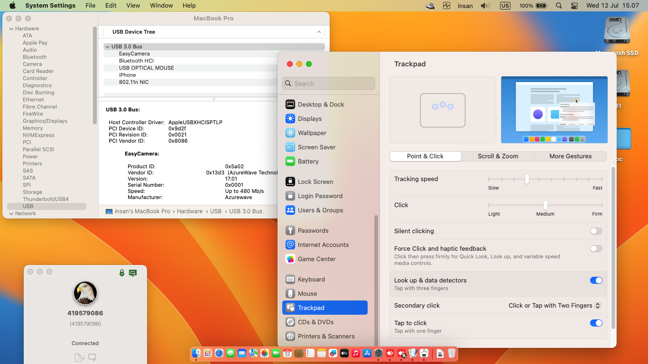This screenshot has height=364, width=648.
Task: Click the trackpad gesture preview thumbnail
Action: 443,110
